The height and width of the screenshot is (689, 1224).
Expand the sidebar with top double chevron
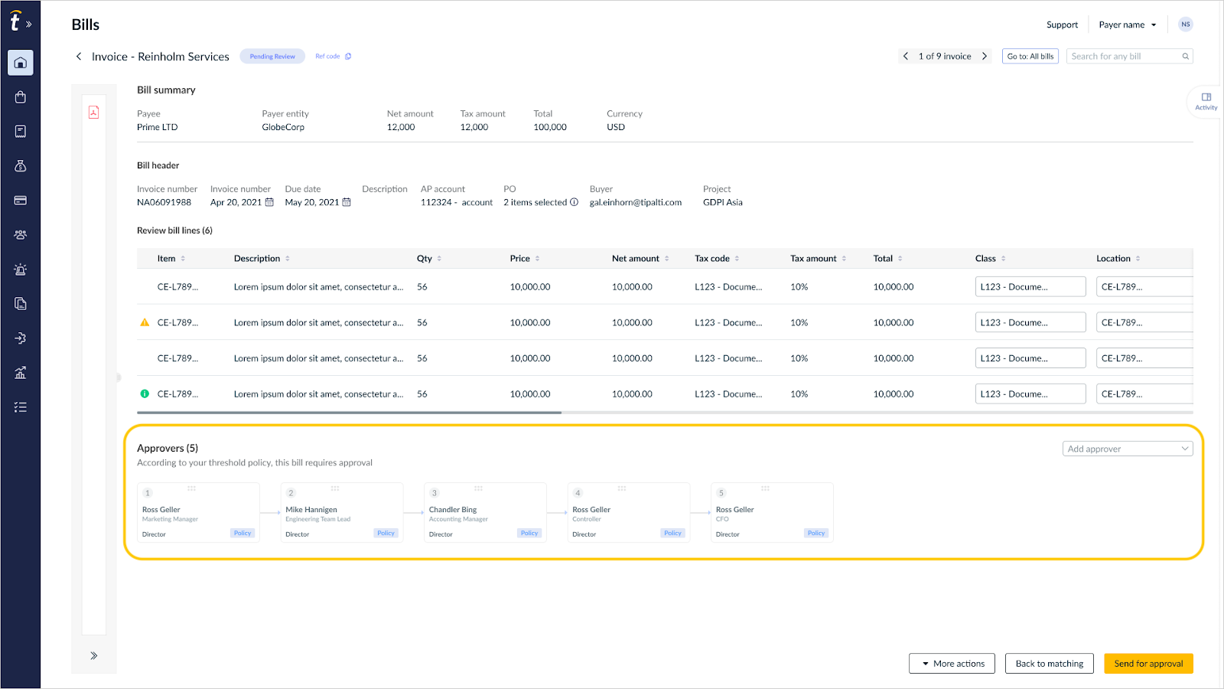click(x=29, y=24)
